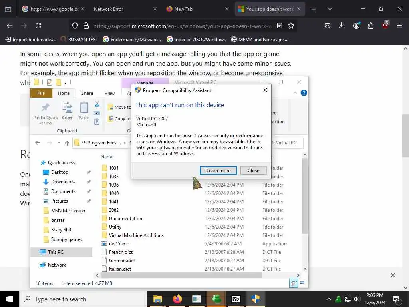Viewport: 409px width, 307px height.
Task: Click Copy to button in ribbon
Action: [x=119, y=118]
